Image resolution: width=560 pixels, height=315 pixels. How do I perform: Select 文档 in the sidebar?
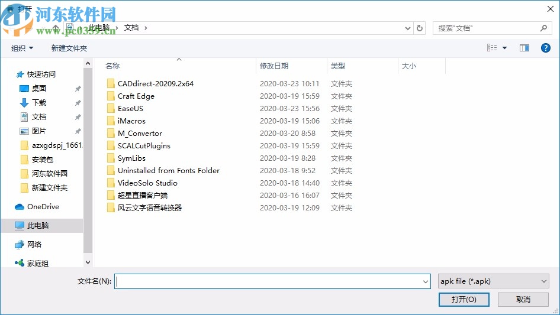pyautogui.click(x=39, y=116)
